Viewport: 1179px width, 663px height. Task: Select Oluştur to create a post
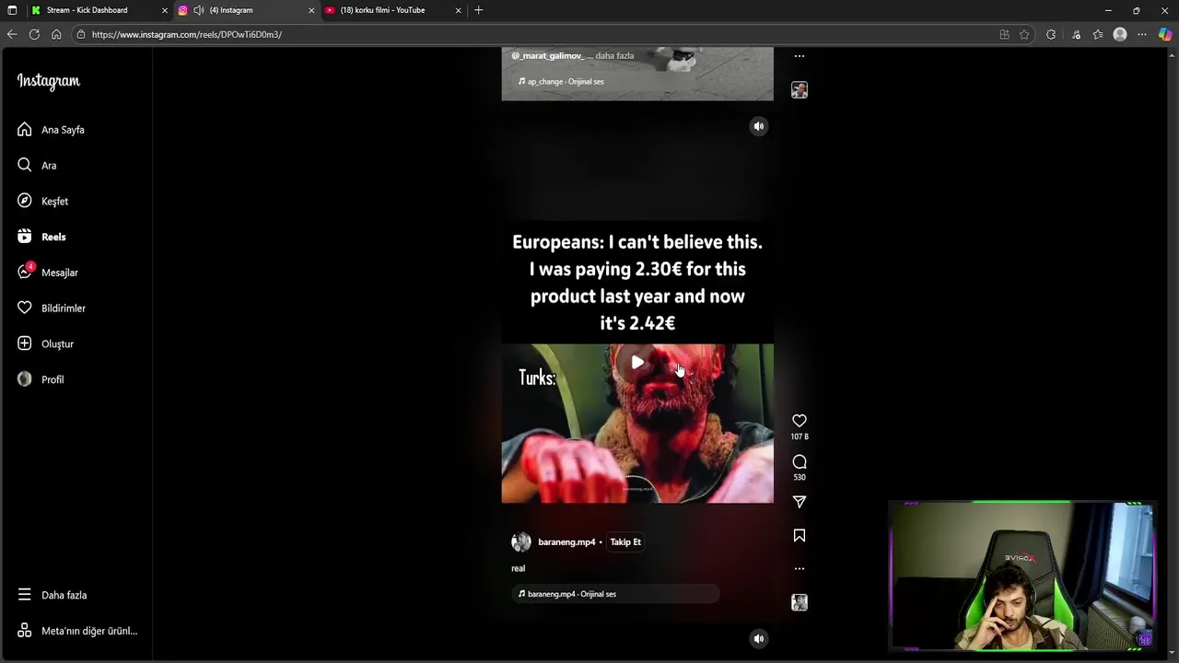[x=45, y=343]
